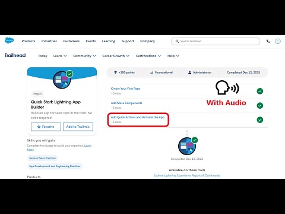285x214 pixels.
Task: Click the star icon in Favorite button
Action: [39, 127]
